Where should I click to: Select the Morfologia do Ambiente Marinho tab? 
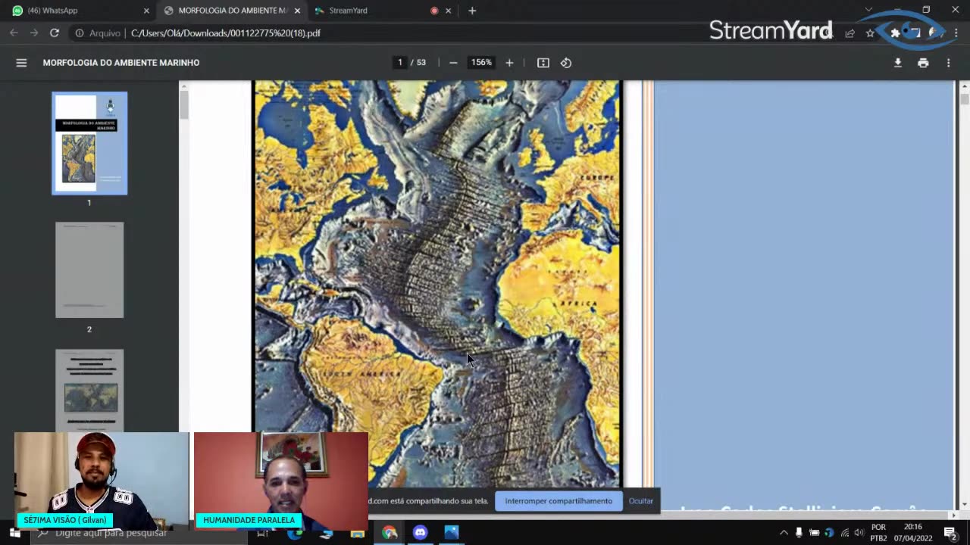(x=231, y=11)
